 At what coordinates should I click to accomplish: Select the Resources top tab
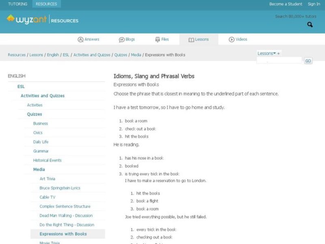(46, 4)
